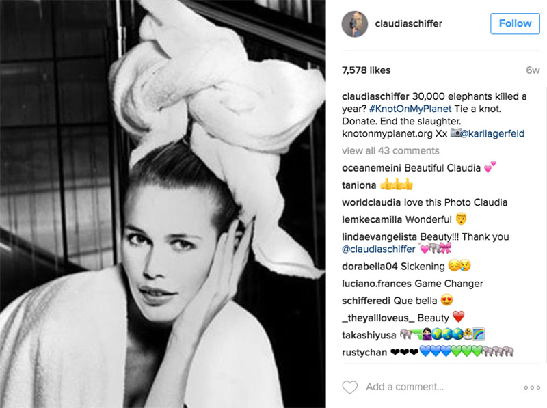Open lindaevangelista commenter profile

tap(379, 236)
